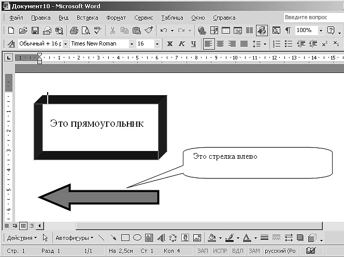The image size is (344, 257).
Task: Open the Times New Roman font dropdown
Action: click(132, 44)
